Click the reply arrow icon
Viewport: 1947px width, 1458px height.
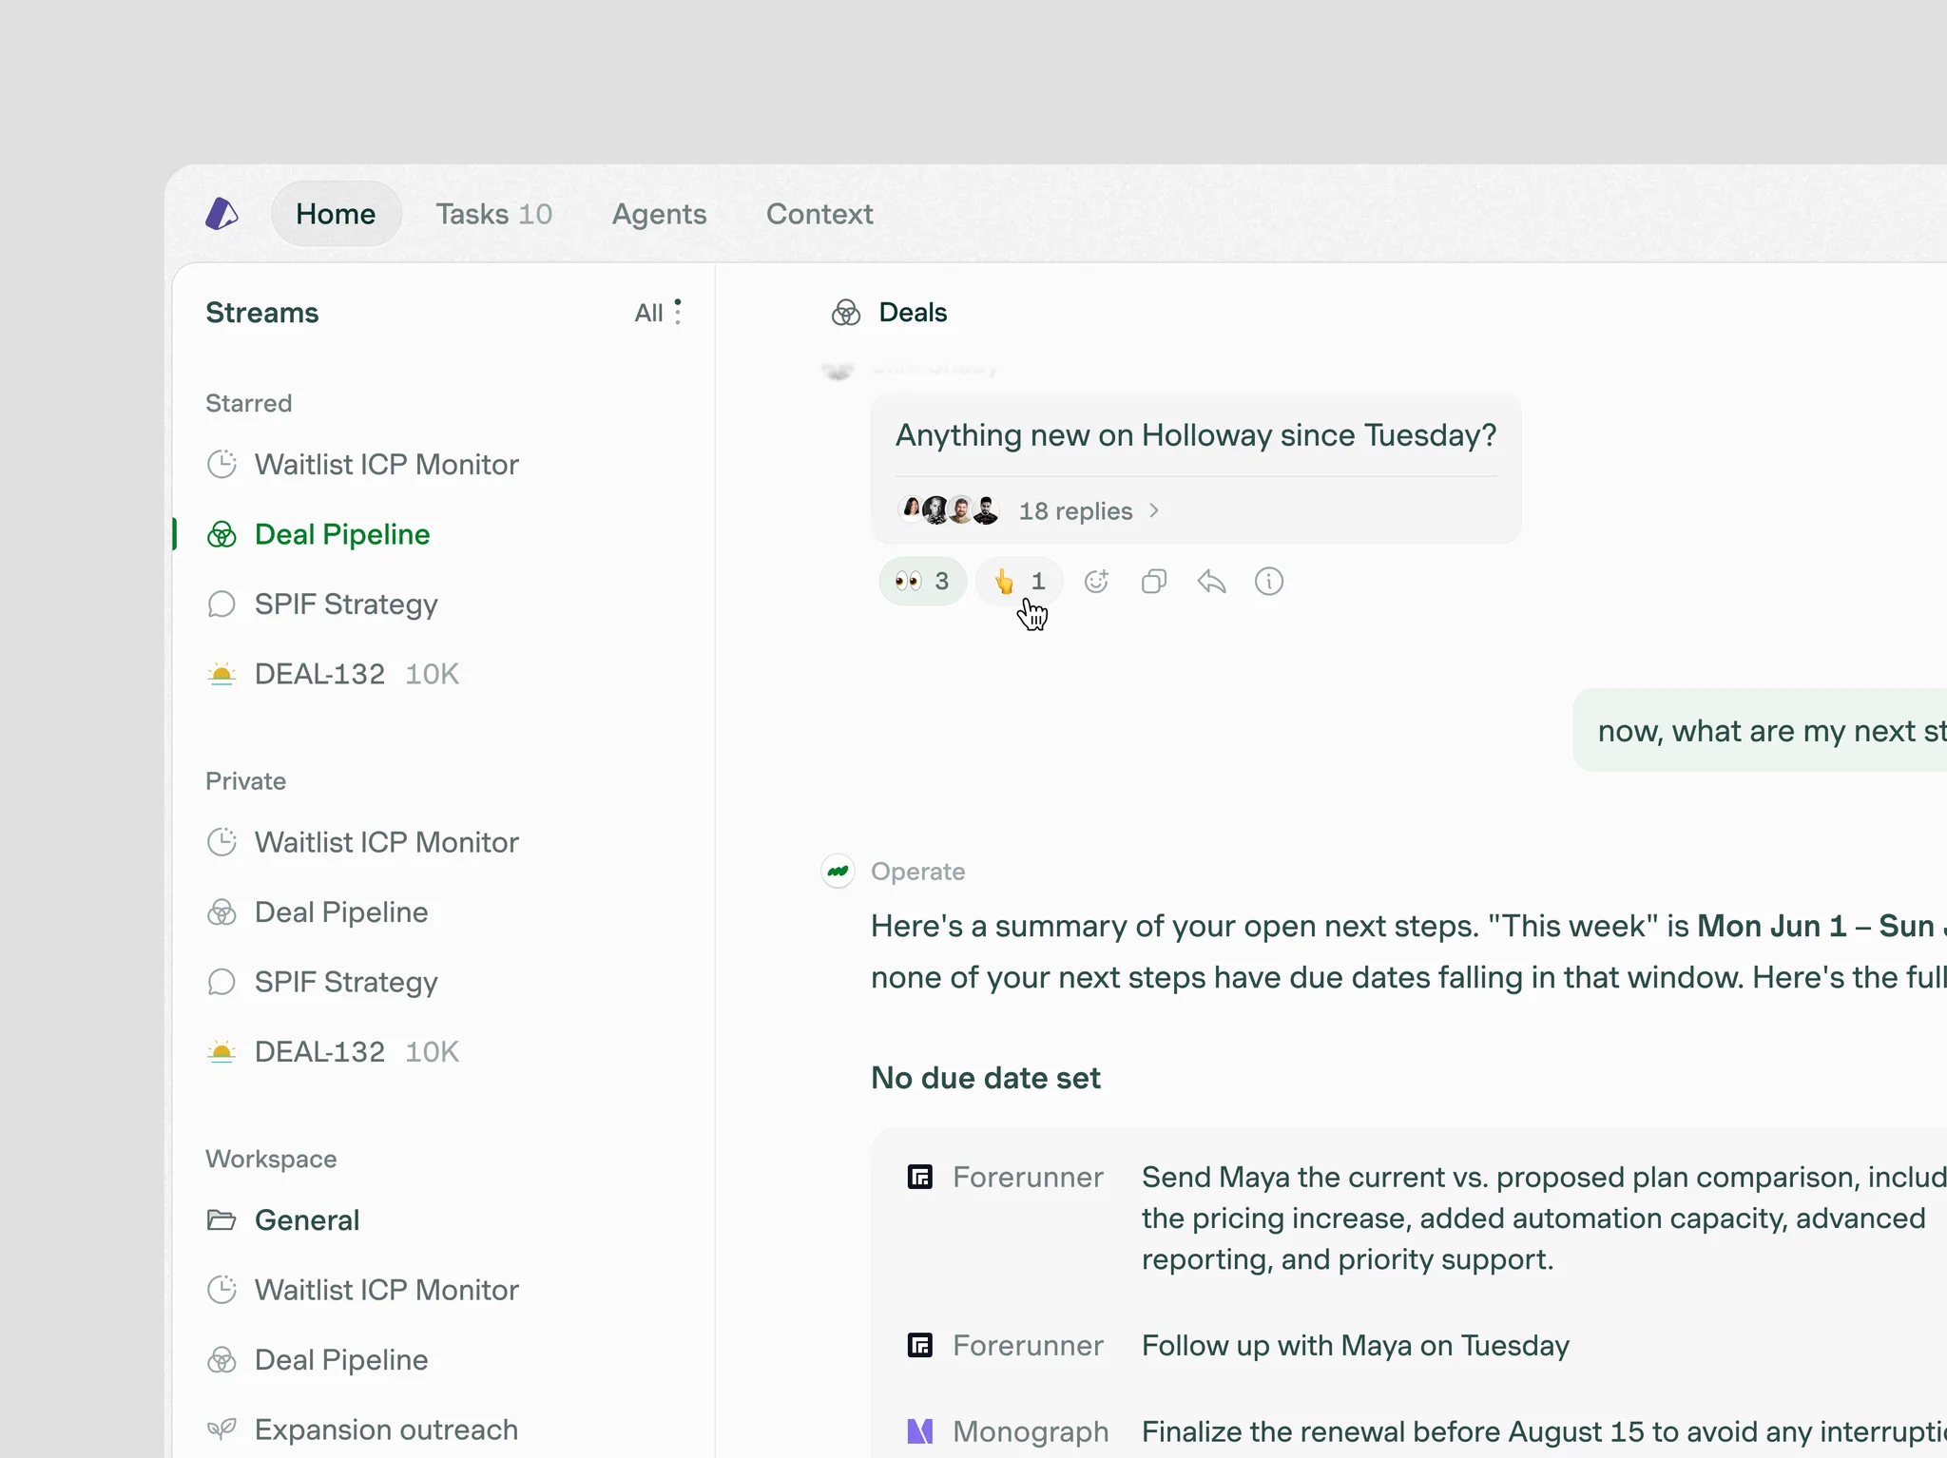[1211, 581]
